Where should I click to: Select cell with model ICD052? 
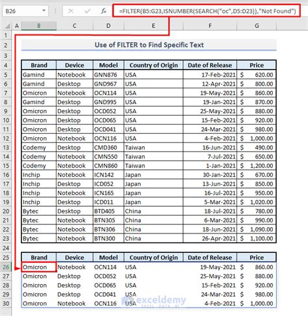coord(109,184)
